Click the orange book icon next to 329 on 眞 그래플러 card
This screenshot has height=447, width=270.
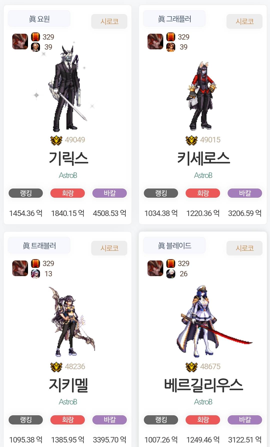pyautogui.click(x=171, y=37)
